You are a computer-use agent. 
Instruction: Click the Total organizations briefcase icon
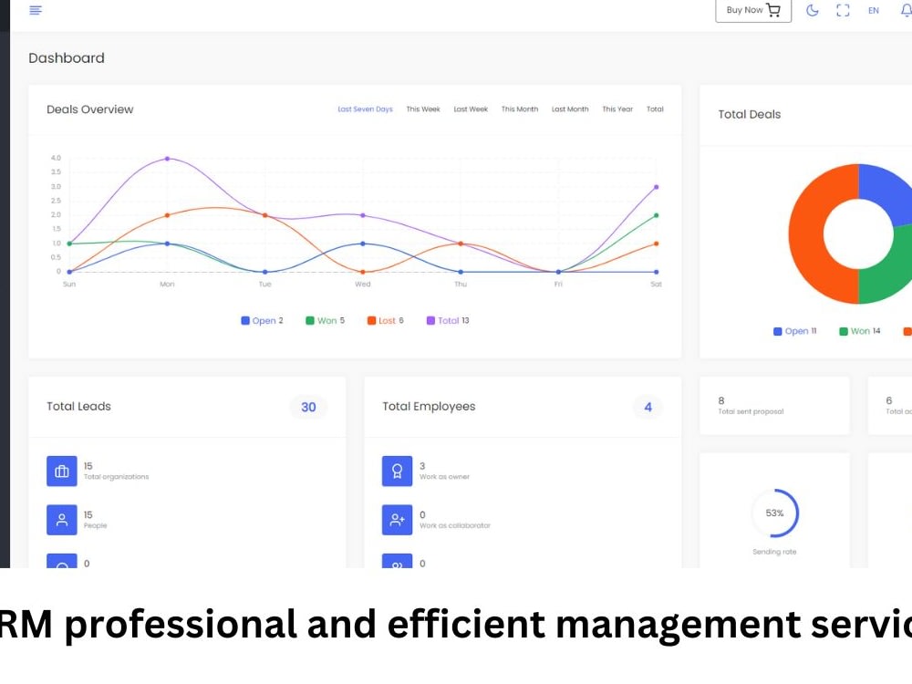pos(62,472)
